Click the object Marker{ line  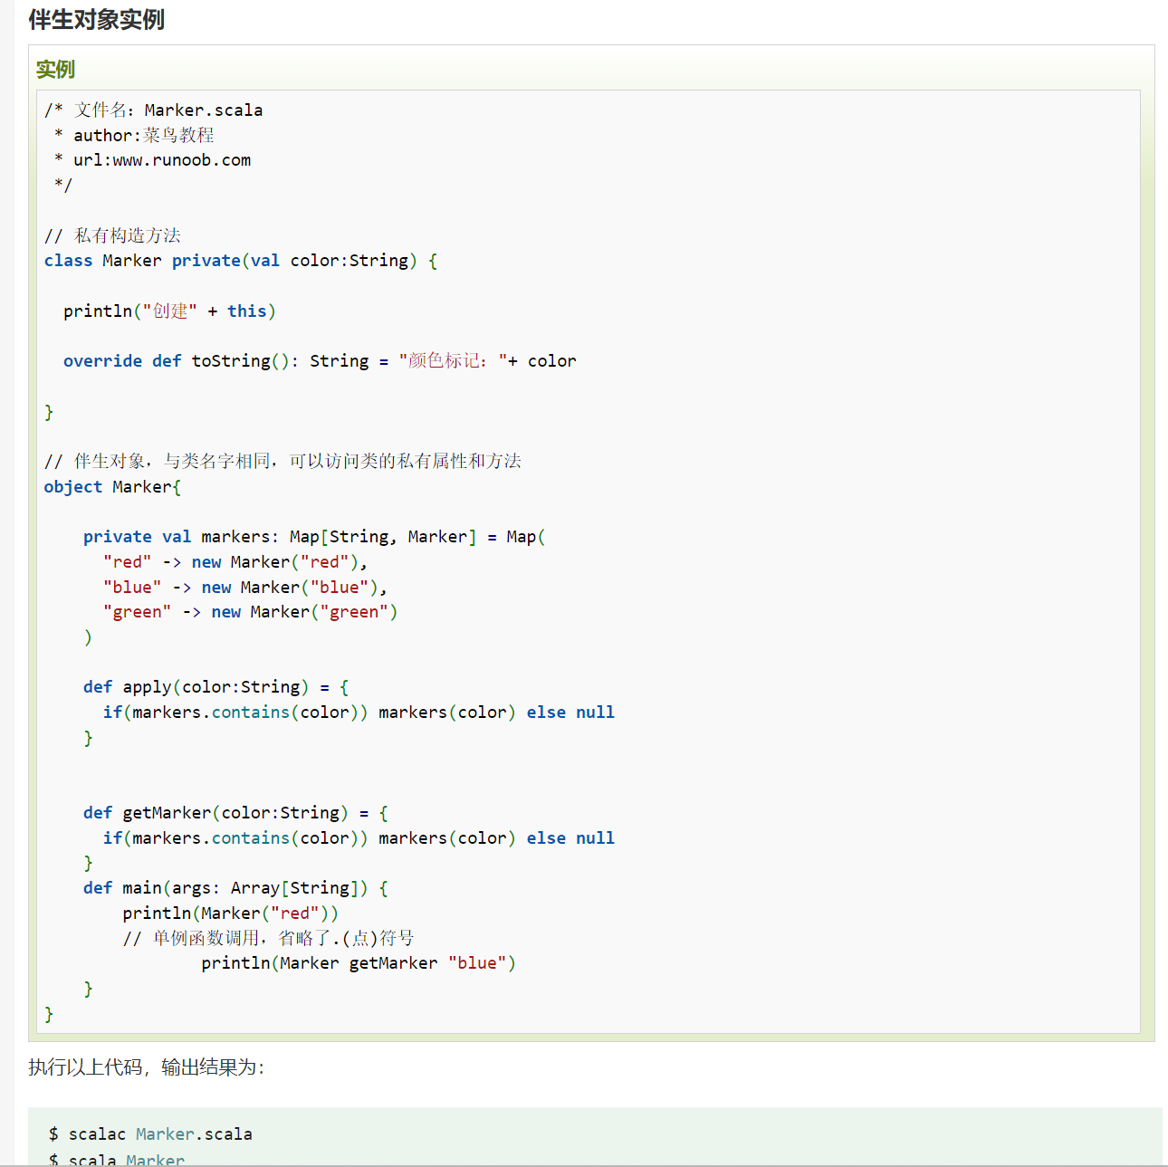pyautogui.click(x=112, y=486)
